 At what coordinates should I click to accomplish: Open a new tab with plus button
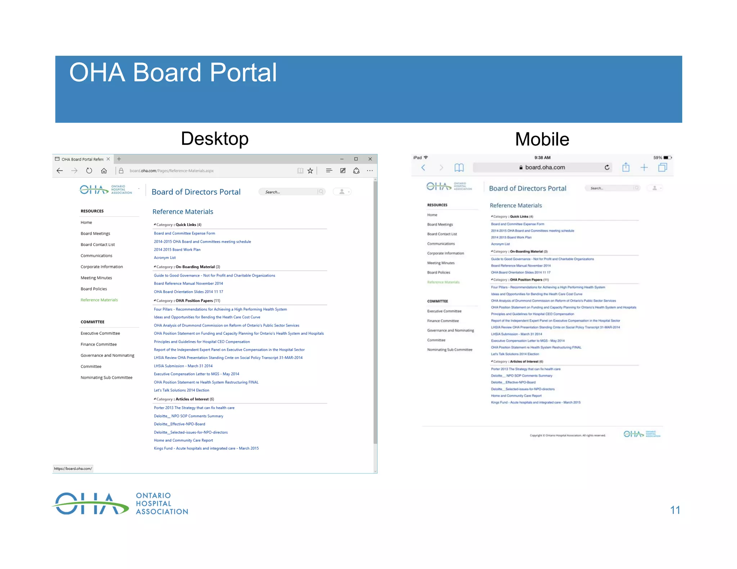point(119,159)
